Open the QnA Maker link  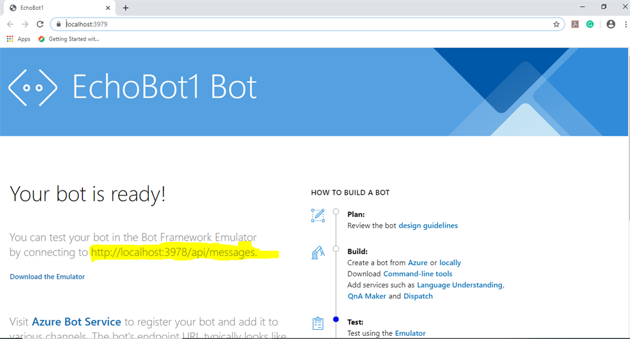[367, 296]
